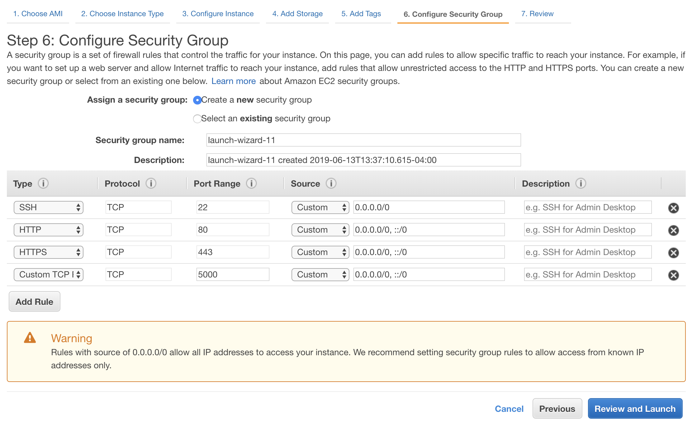Screen dimensions: 692x428
Task: Click the 'Learn more' link
Action: [234, 81]
